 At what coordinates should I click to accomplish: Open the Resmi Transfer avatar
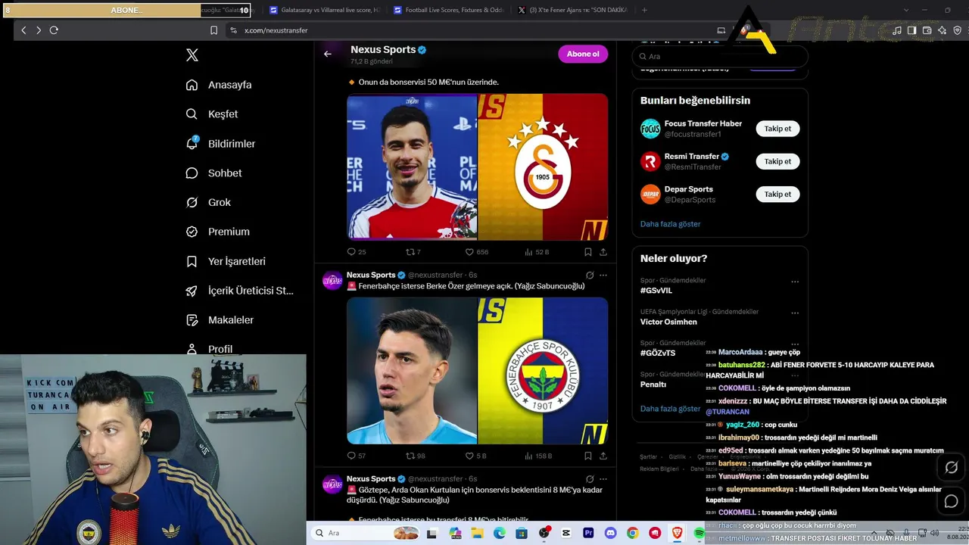650,161
